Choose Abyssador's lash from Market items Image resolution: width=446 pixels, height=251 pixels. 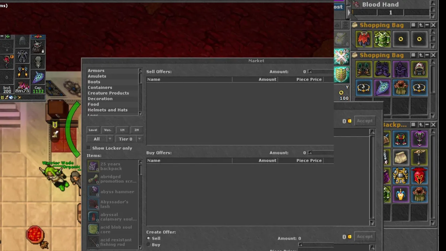point(113,204)
